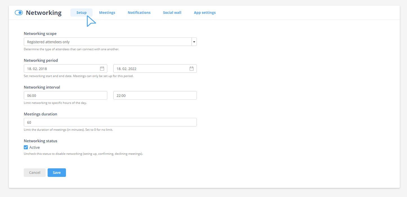Save the networking settings

(57, 173)
